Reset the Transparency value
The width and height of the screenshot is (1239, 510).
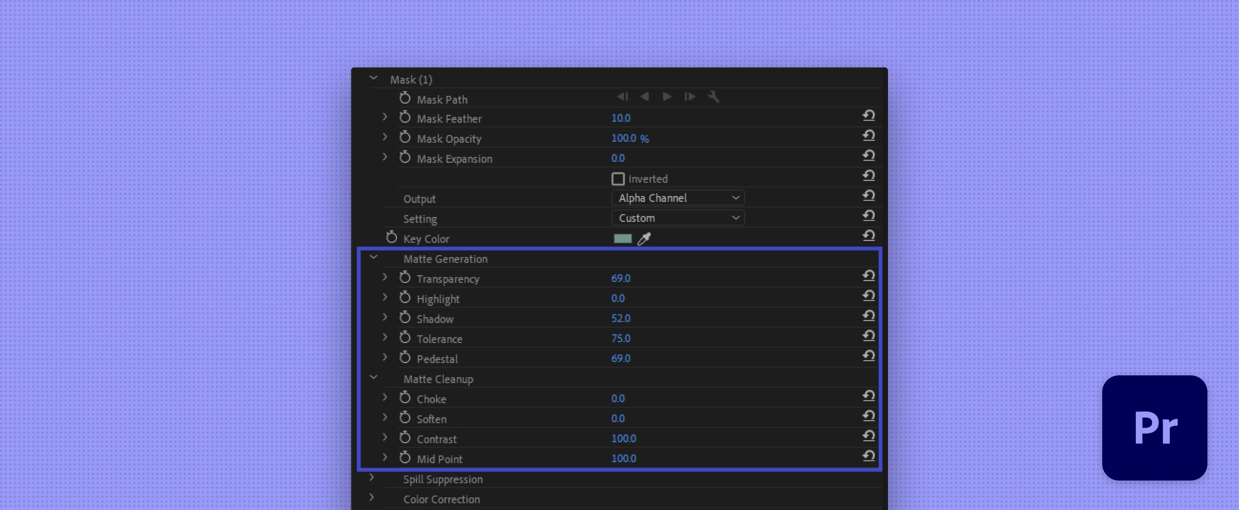click(868, 276)
